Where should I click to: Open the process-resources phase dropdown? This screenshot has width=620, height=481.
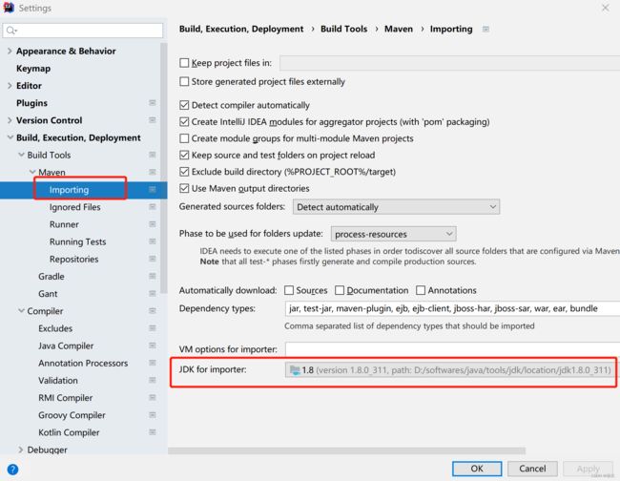coord(393,234)
